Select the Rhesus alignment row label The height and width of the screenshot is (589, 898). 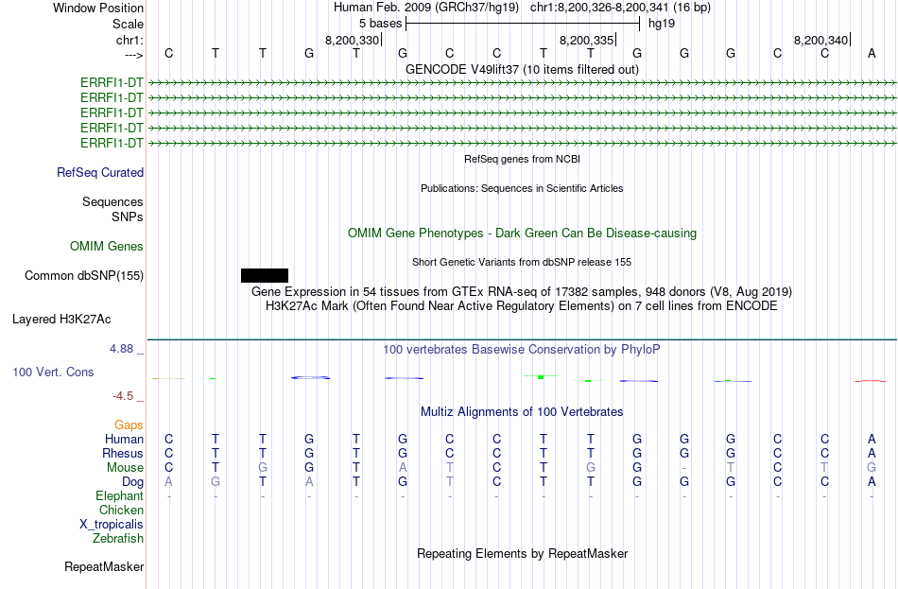click(123, 454)
